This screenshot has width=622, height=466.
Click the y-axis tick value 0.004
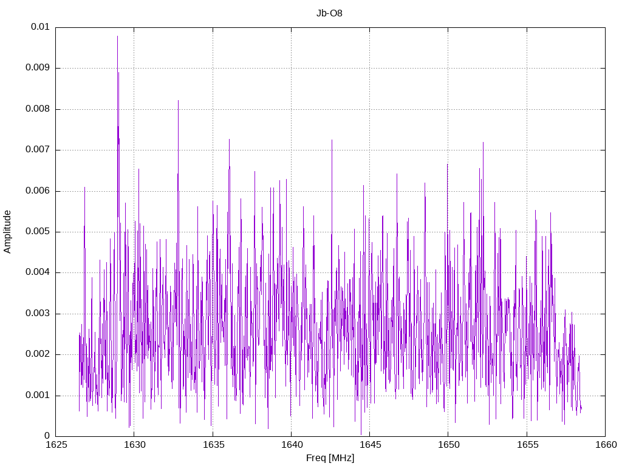coord(37,272)
